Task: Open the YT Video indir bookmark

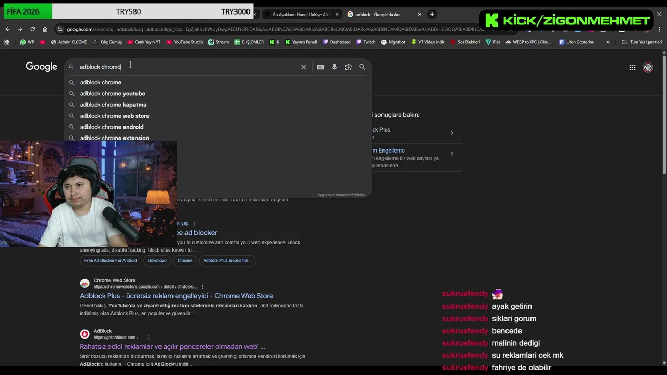Action: click(x=427, y=42)
